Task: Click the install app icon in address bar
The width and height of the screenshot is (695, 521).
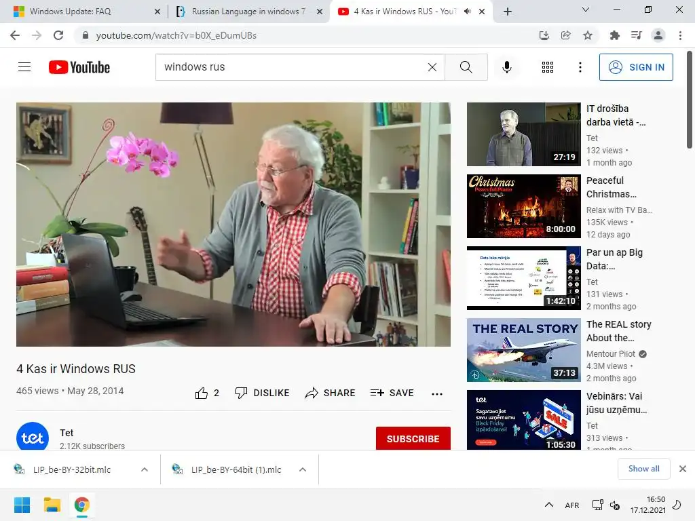Action: tap(544, 35)
